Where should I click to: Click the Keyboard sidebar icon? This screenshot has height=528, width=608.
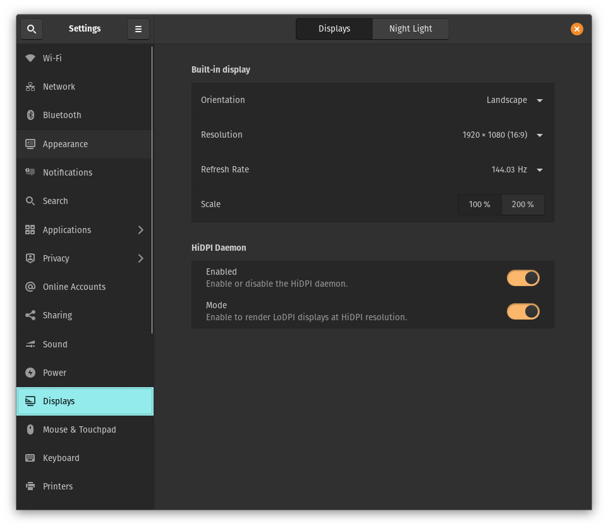(x=30, y=458)
